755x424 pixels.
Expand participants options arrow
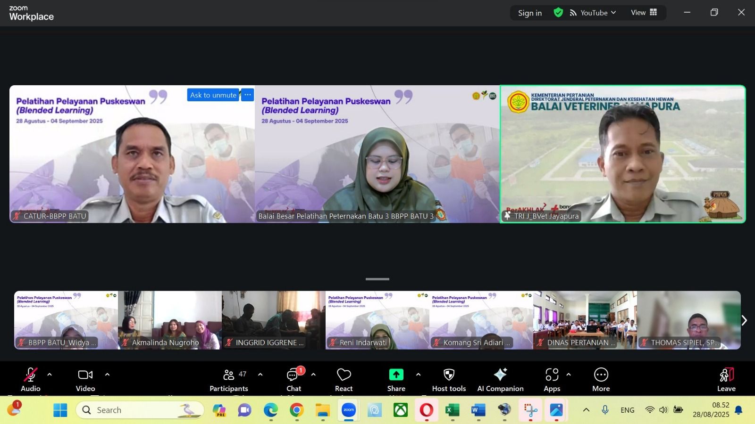[x=260, y=375]
